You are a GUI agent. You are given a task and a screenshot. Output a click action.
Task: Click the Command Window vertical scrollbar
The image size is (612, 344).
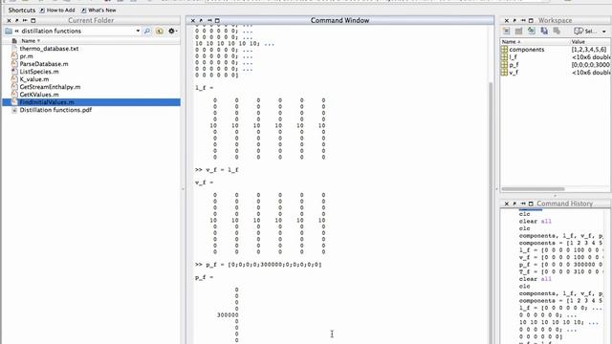click(x=491, y=212)
